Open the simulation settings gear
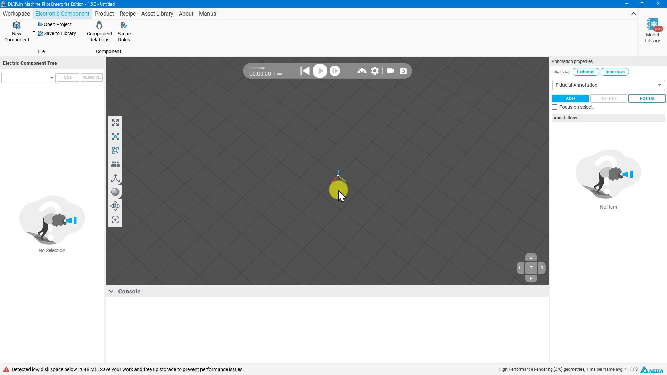The width and height of the screenshot is (667, 375). (x=374, y=71)
